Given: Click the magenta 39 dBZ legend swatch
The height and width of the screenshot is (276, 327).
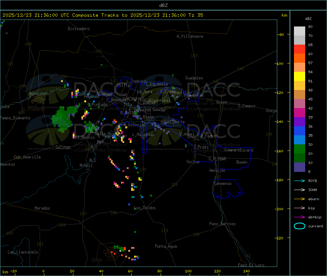Looking at the screenshot, I should (299, 112).
